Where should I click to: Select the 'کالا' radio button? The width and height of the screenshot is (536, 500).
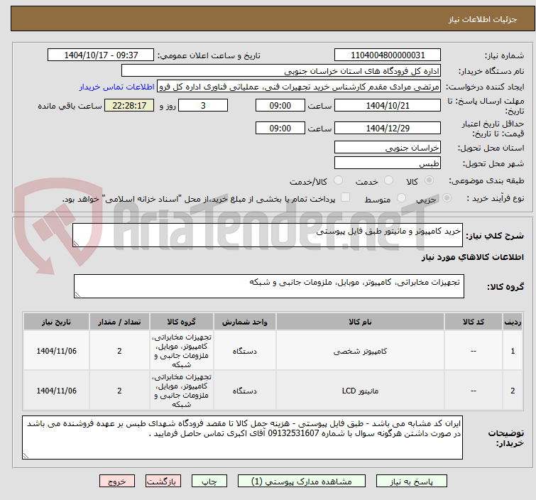pos(429,180)
